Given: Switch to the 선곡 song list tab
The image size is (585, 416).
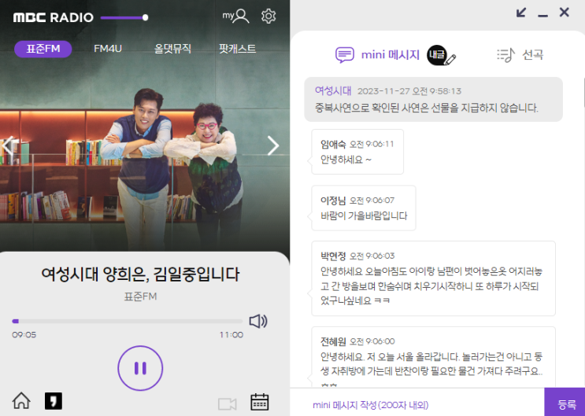Looking at the screenshot, I should pos(520,55).
